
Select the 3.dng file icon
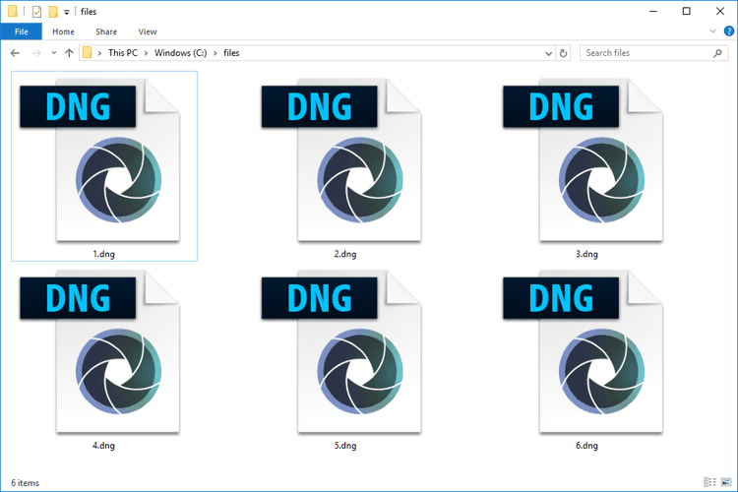pos(583,160)
